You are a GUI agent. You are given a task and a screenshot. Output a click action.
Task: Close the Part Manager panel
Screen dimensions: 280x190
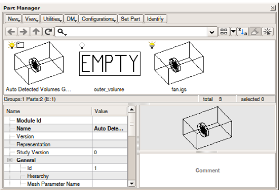273,8
